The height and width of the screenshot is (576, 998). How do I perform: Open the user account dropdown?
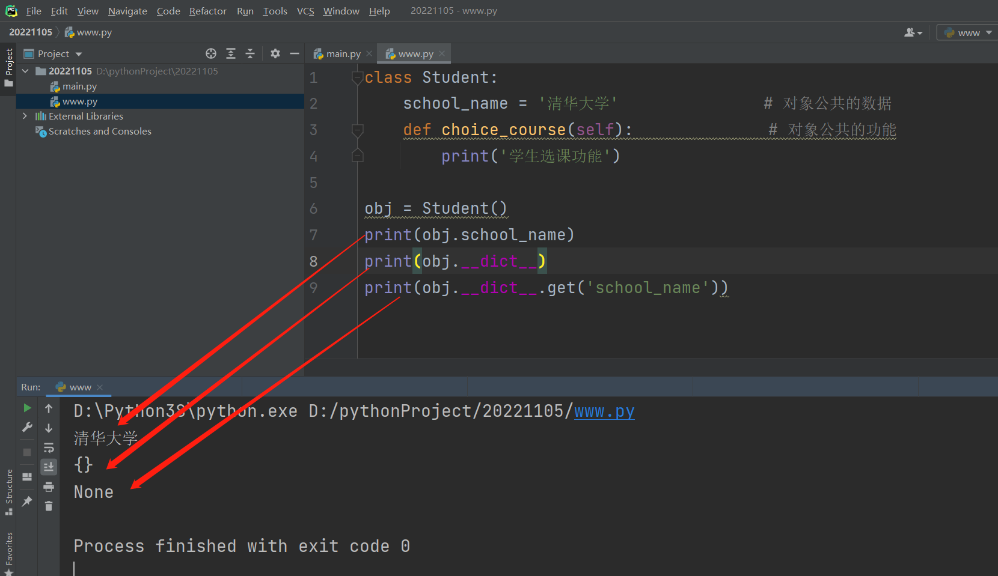[913, 32]
